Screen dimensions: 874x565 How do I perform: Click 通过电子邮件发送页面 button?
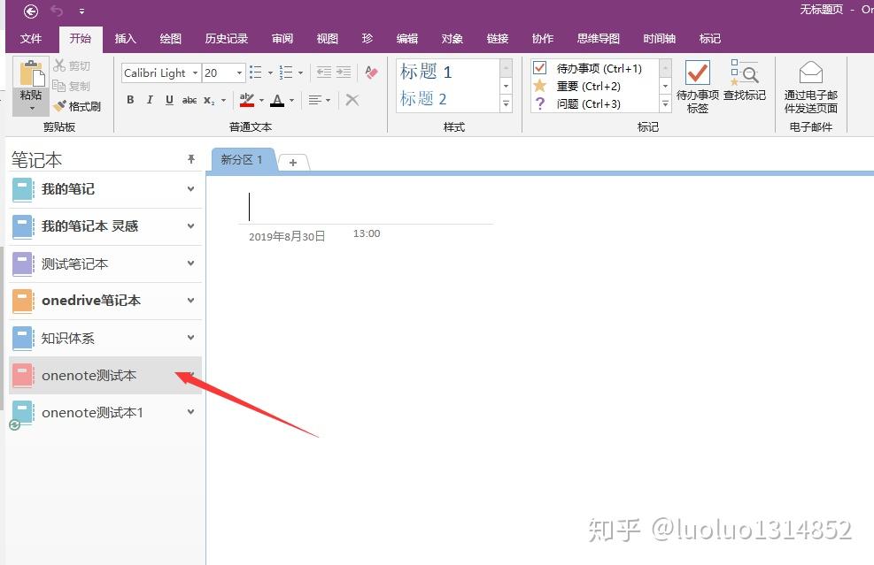pos(810,88)
